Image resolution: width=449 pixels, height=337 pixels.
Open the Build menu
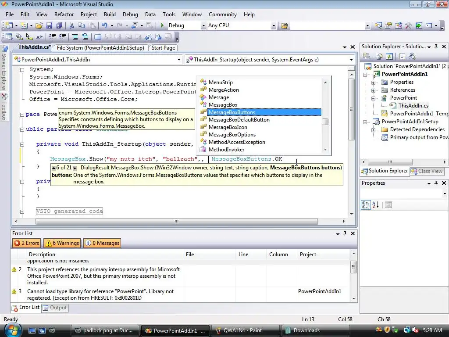(x=110, y=14)
